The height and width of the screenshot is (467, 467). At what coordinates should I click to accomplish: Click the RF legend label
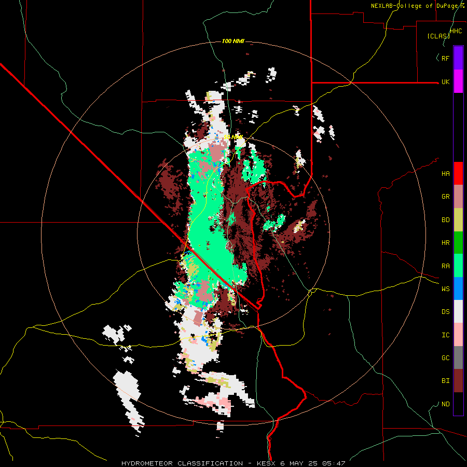(445, 58)
